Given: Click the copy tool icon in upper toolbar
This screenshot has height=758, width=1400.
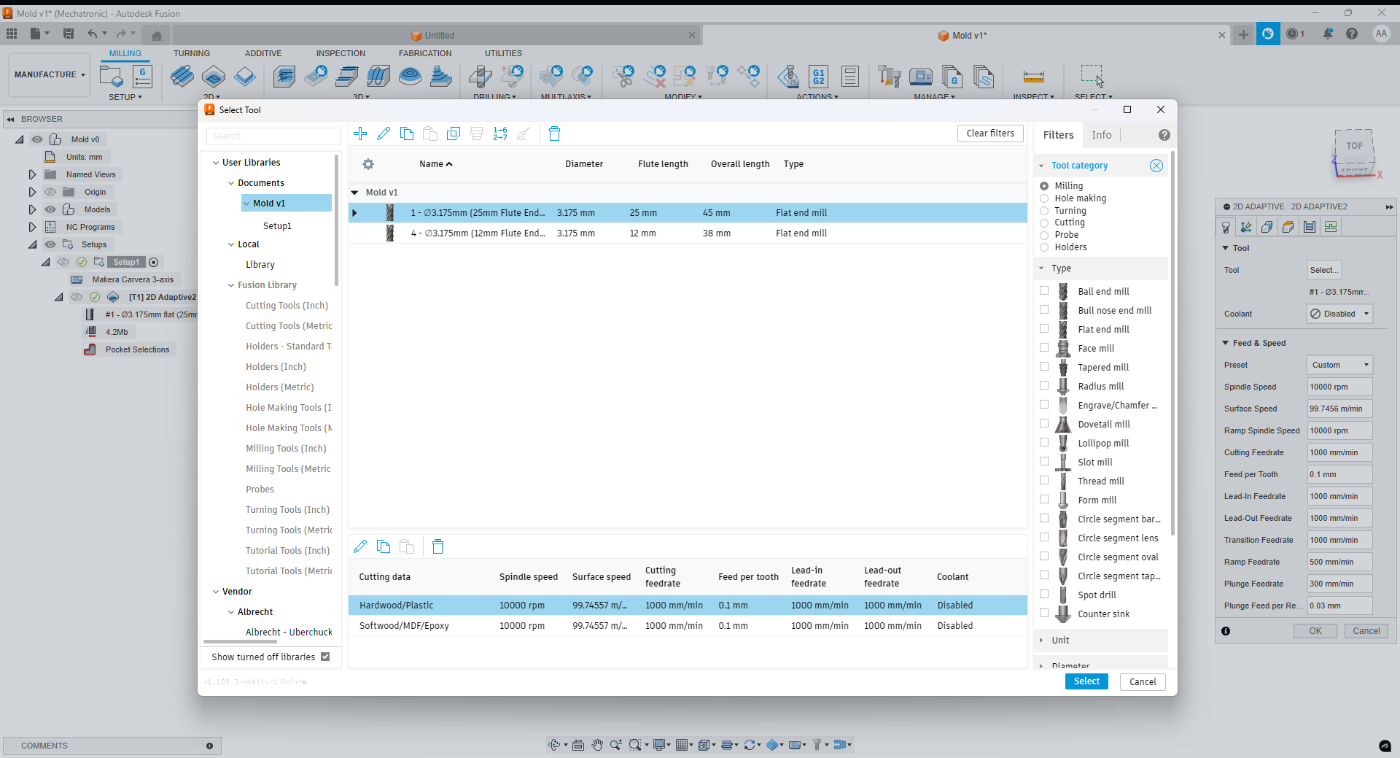Looking at the screenshot, I should click(407, 134).
